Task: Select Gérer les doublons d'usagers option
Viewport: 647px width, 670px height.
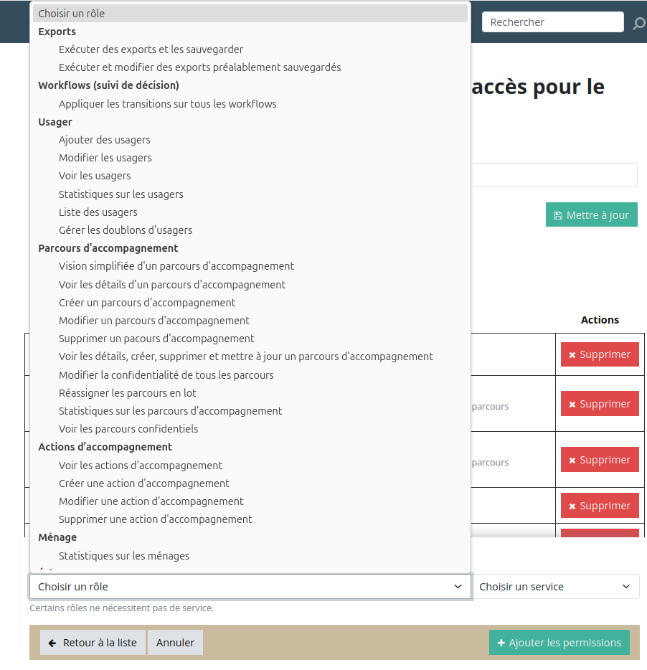Action: (125, 230)
